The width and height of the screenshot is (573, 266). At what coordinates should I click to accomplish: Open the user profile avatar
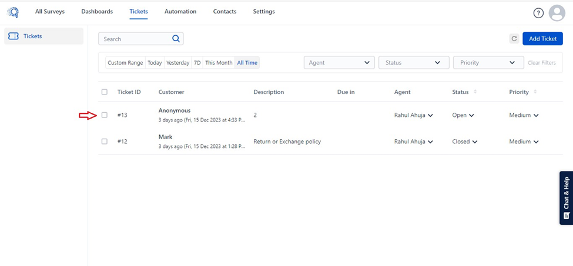(556, 13)
